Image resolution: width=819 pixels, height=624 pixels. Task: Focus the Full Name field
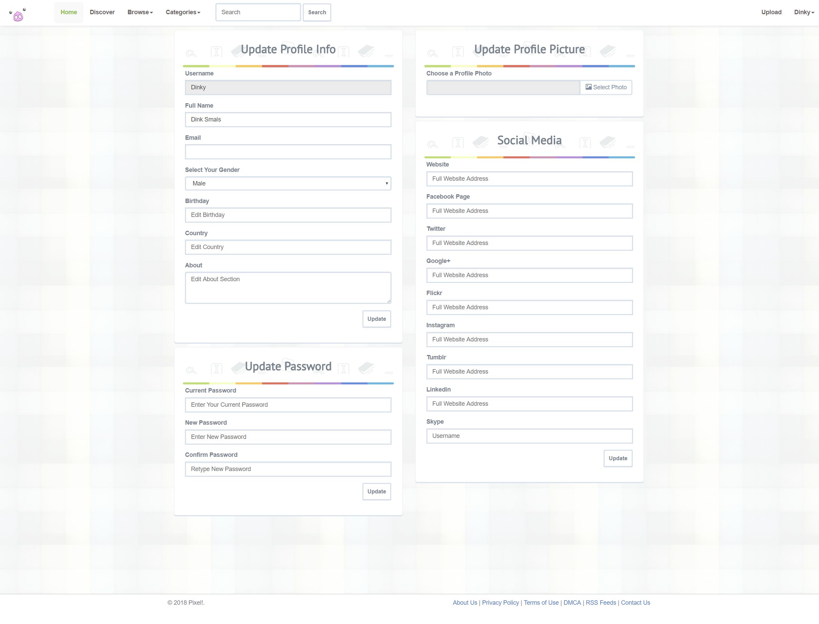(288, 119)
